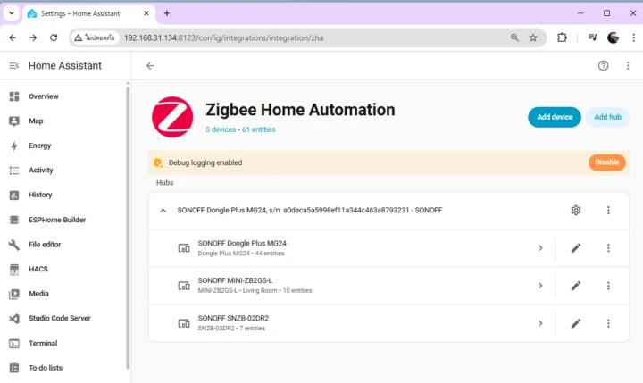The image size is (643, 383).
Task: Open HACS from the sidebar
Action: 38,269
